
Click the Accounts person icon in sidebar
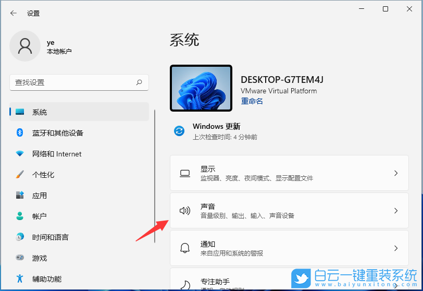click(20, 216)
